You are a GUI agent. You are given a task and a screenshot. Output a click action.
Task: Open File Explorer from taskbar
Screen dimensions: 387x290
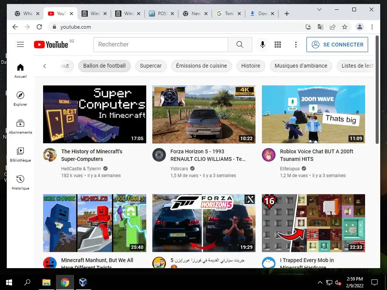tap(46, 282)
